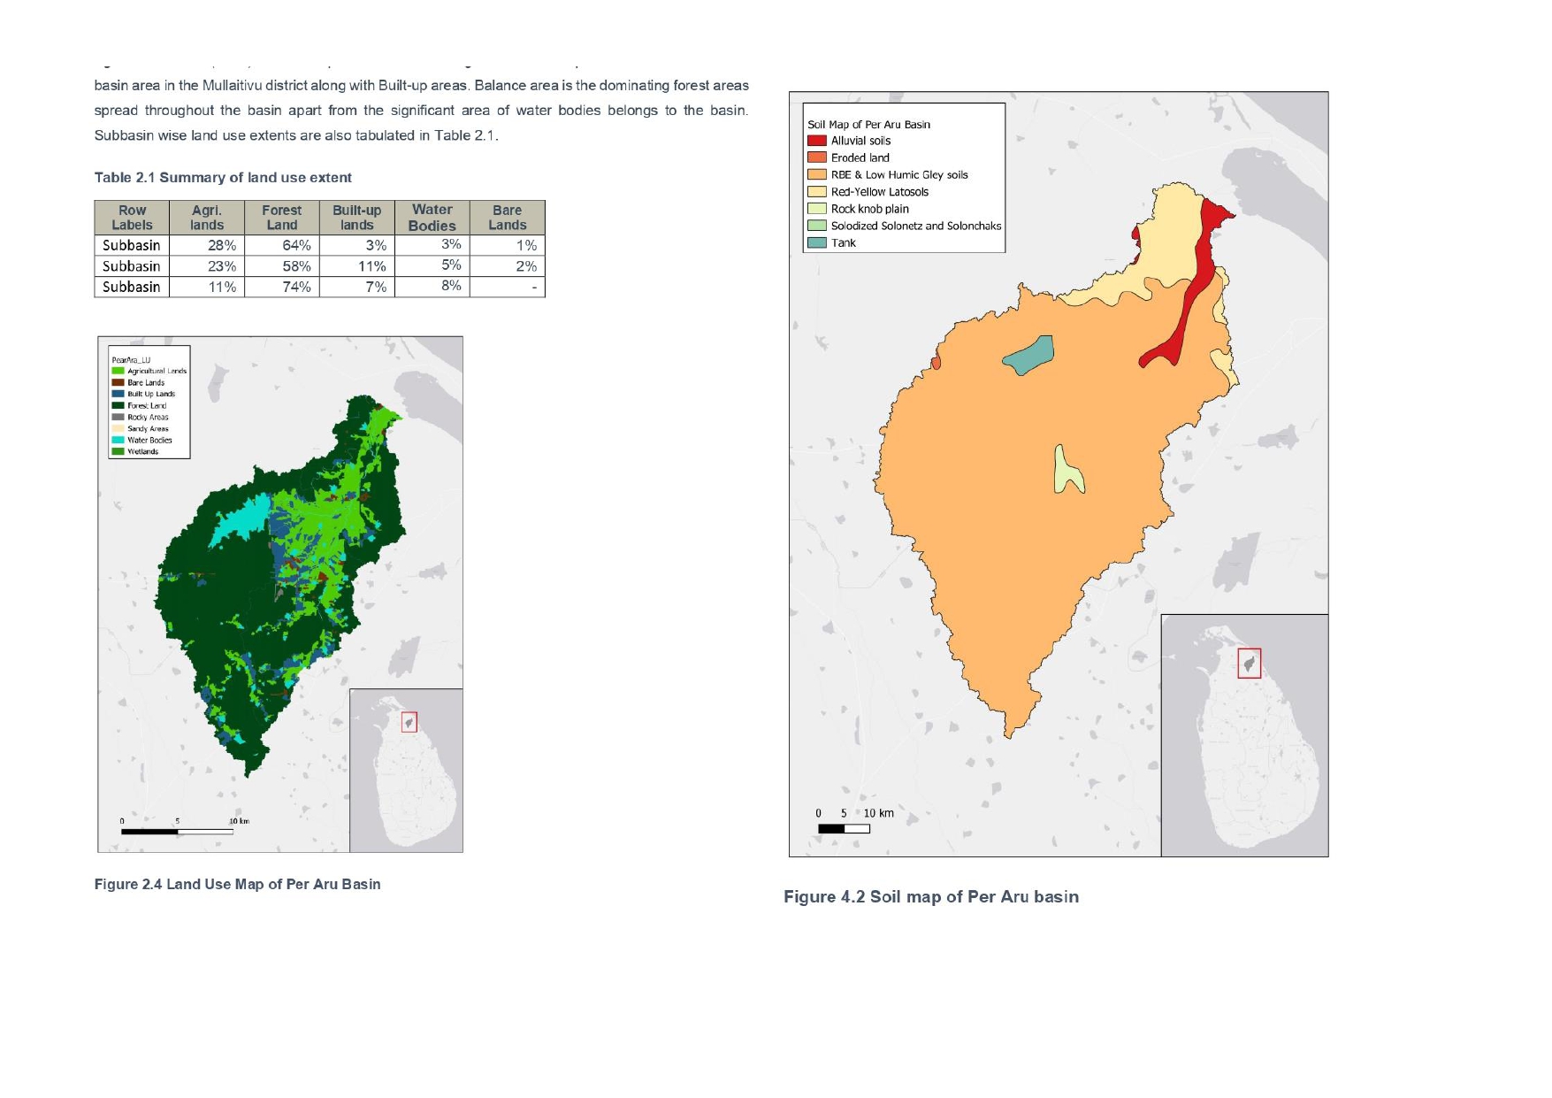Select the teal Tank legend swatch
The height and width of the screenshot is (1098, 1552).
[816, 242]
